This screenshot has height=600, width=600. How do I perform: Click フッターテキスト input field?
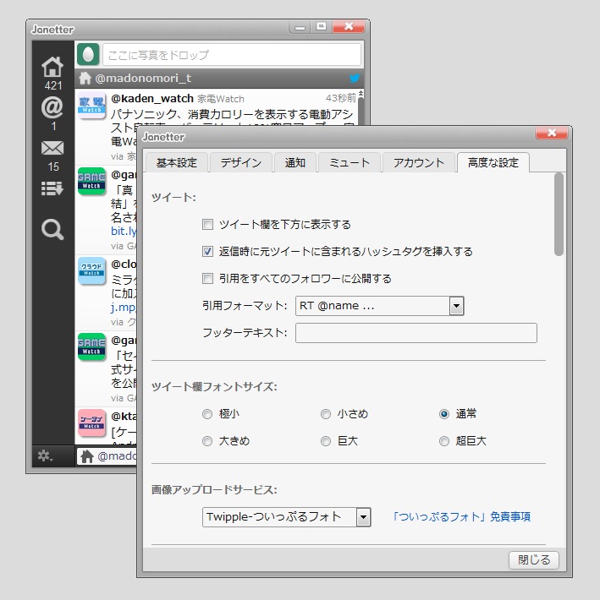click(416, 333)
